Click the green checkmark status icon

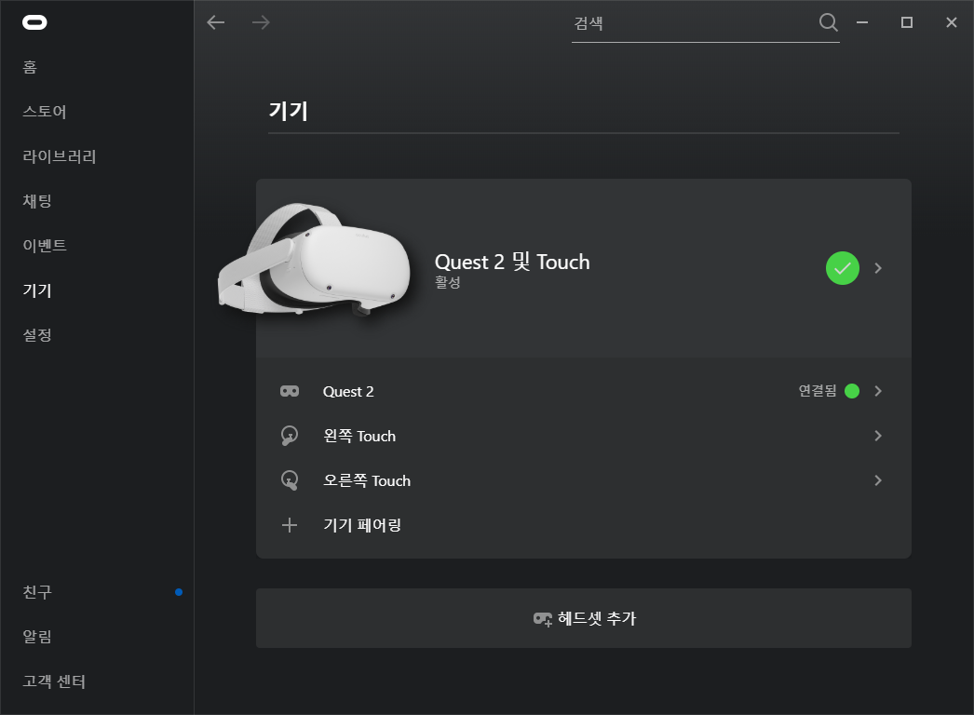843,268
